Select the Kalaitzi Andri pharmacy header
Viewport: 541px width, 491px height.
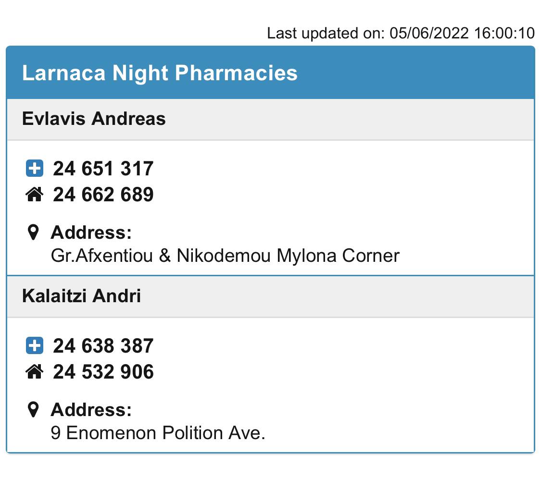pos(82,296)
